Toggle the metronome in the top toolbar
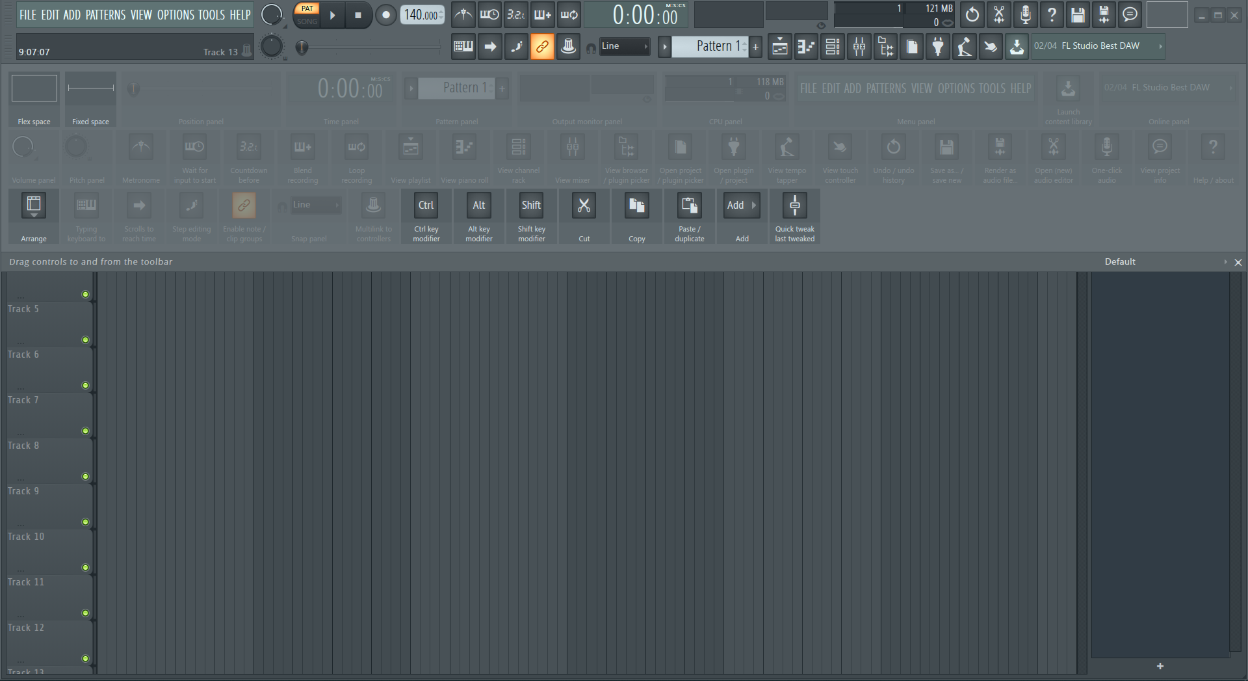 (x=463, y=15)
